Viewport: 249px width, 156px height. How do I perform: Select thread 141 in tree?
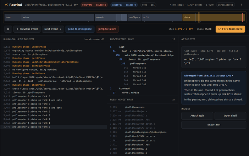click(143, 68)
